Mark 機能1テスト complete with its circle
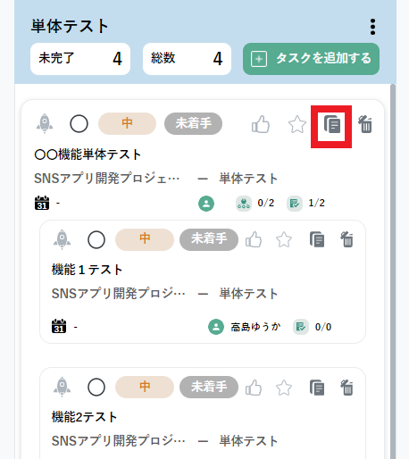Image resolution: width=409 pixels, height=459 pixels. click(x=96, y=239)
